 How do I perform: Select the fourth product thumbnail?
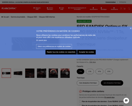coord(41,73)
